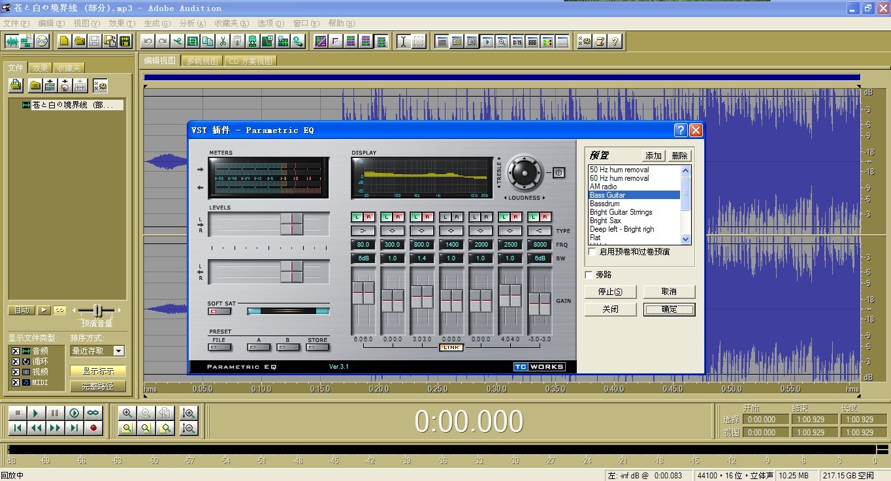The width and height of the screenshot is (891, 481).
Task: Click 取消 button in VST dialog
Action: coord(669,291)
